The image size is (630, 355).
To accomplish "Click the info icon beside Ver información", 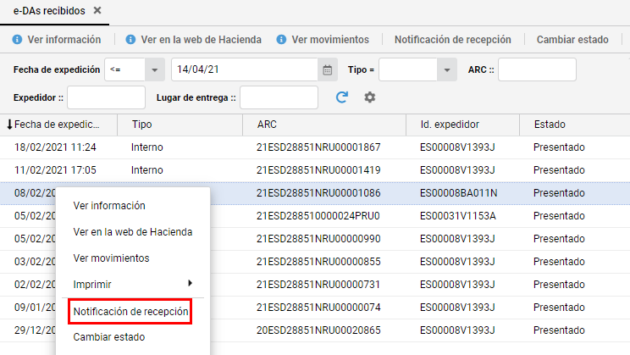I will pyautogui.click(x=17, y=40).
